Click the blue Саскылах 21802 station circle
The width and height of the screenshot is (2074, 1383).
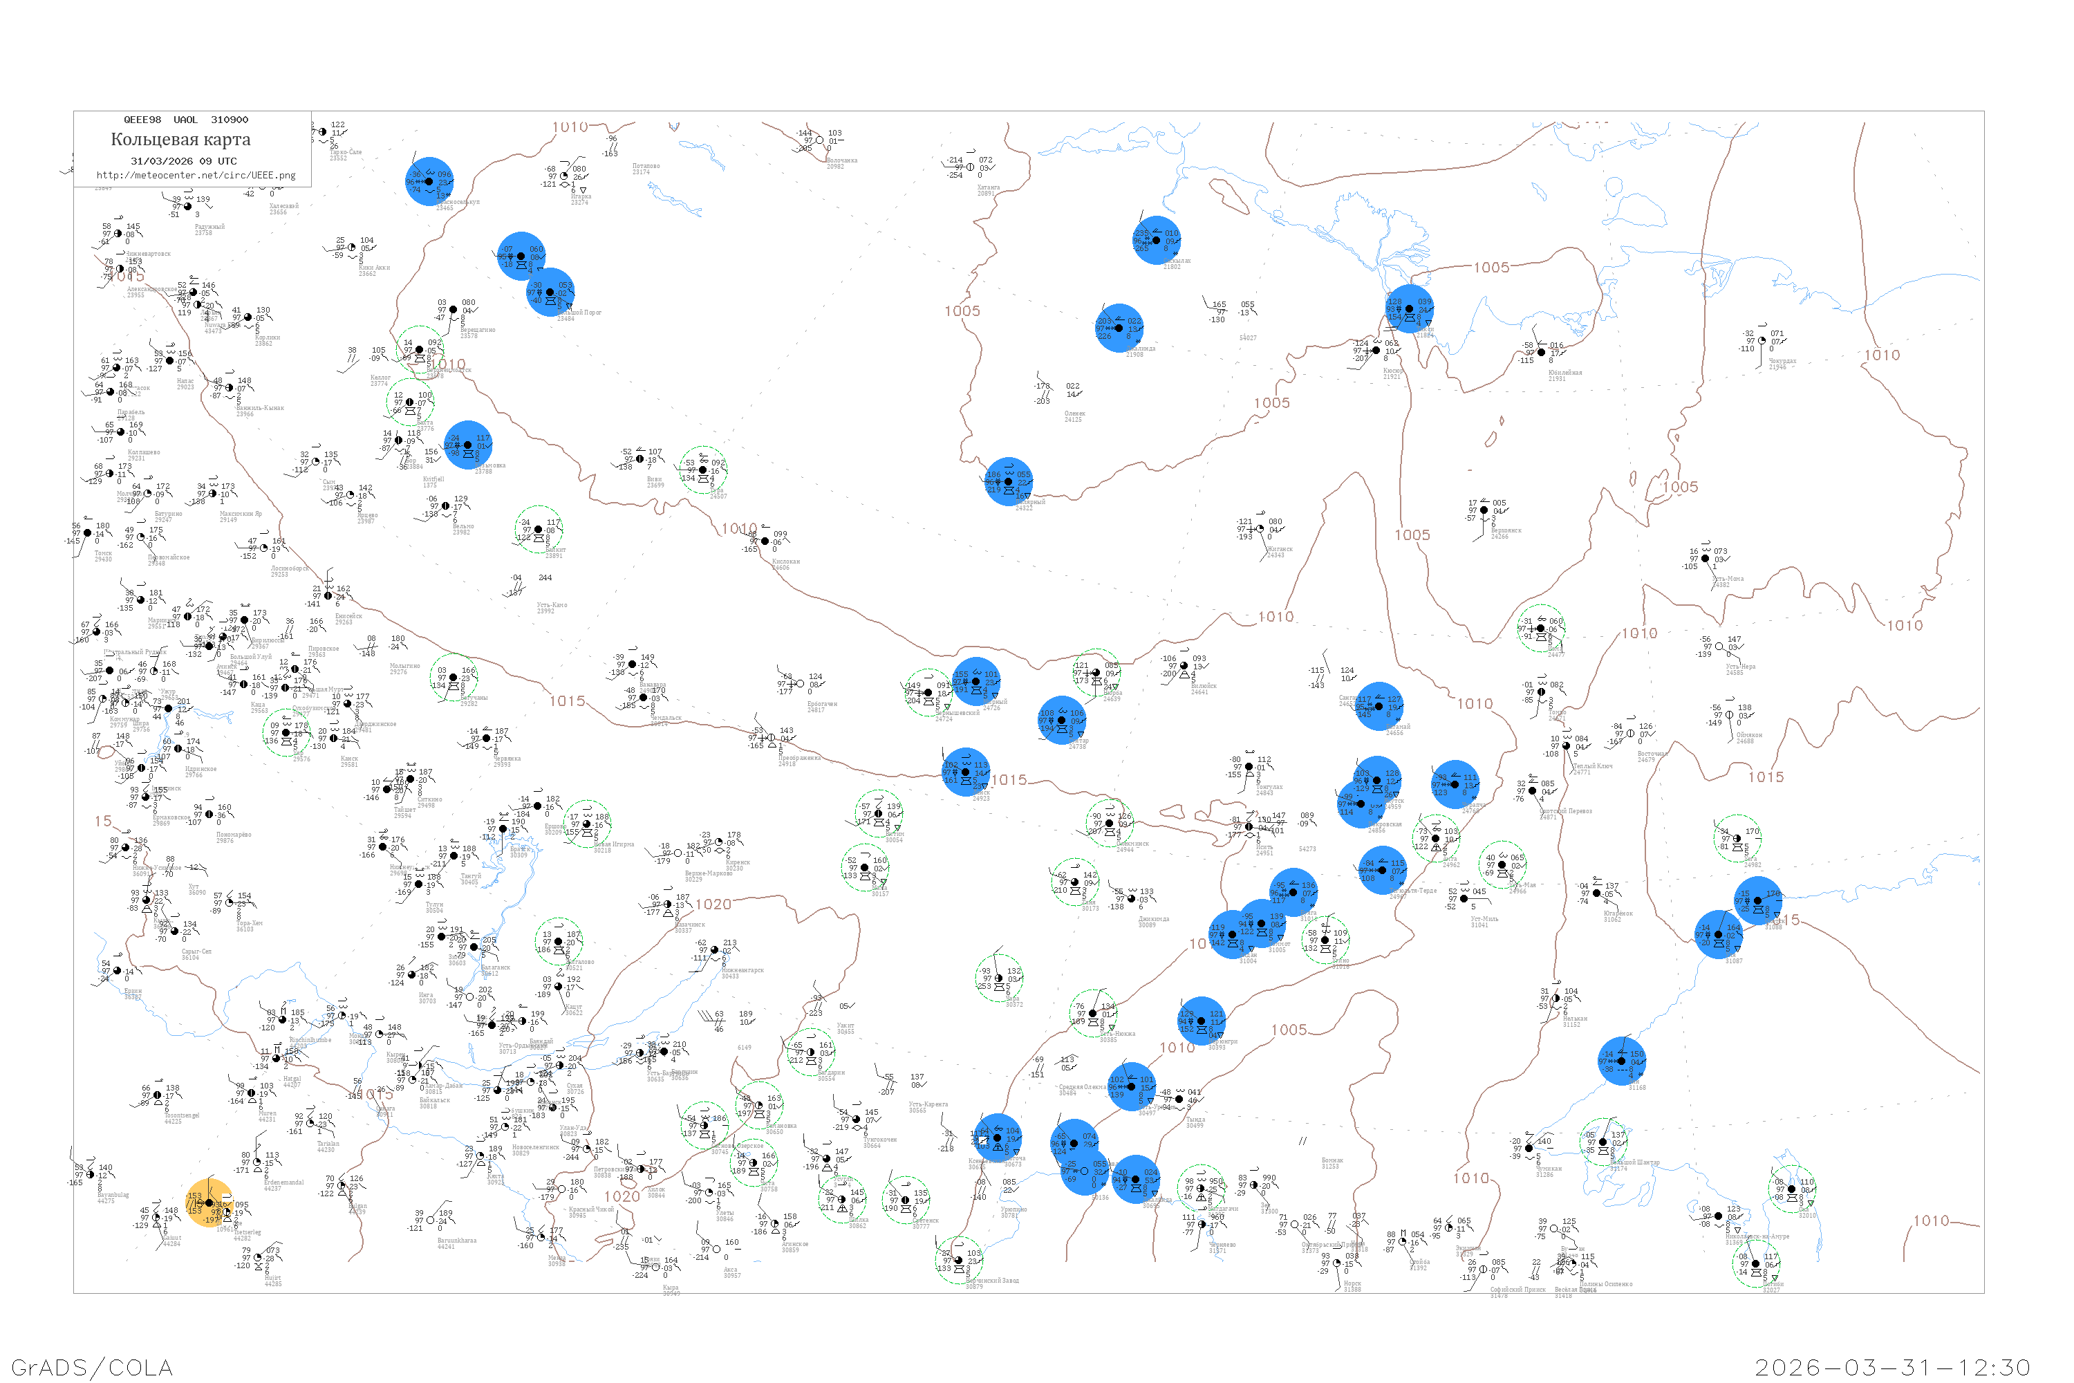pos(1156,240)
